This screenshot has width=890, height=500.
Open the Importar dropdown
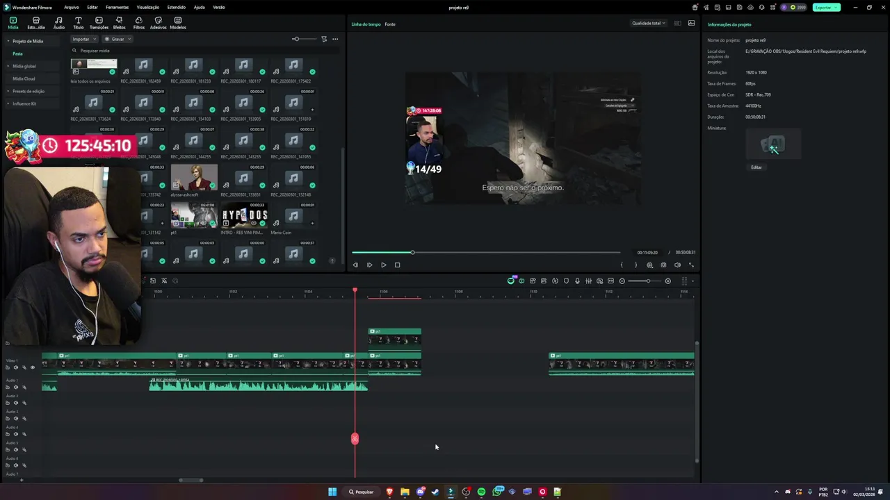(x=84, y=39)
